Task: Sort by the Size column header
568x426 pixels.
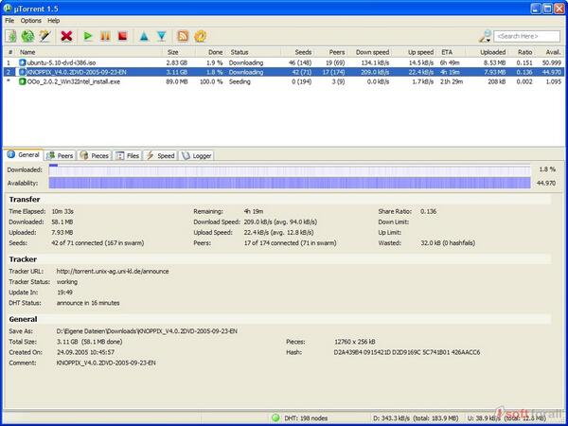Action: pyautogui.click(x=178, y=52)
